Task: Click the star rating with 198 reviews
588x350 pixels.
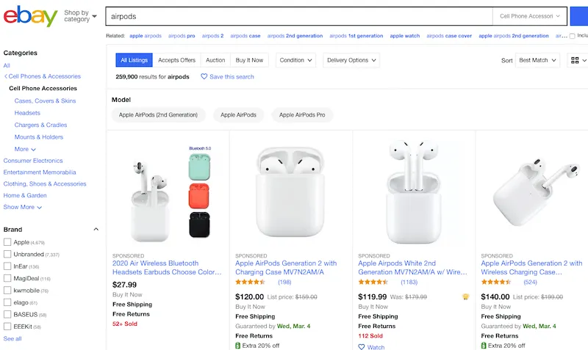Action: [250, 282]
